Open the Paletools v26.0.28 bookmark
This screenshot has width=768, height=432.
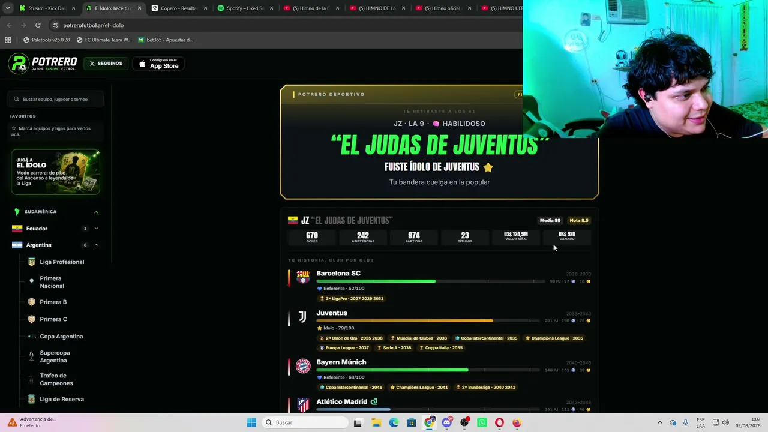47,40
